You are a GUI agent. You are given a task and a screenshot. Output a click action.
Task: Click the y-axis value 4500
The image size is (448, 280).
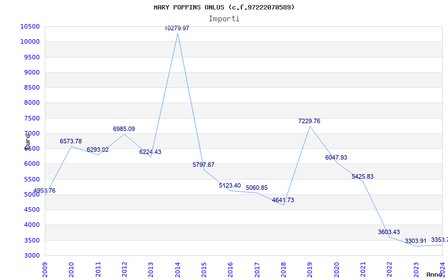[31, 209]
